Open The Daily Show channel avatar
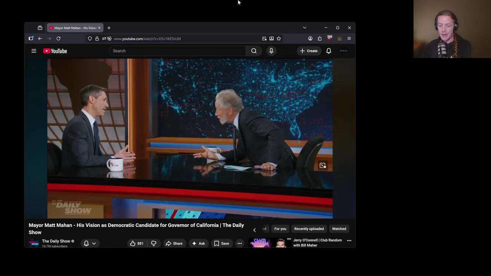Viewport: 491px width, 276px height. pos(34,244)
